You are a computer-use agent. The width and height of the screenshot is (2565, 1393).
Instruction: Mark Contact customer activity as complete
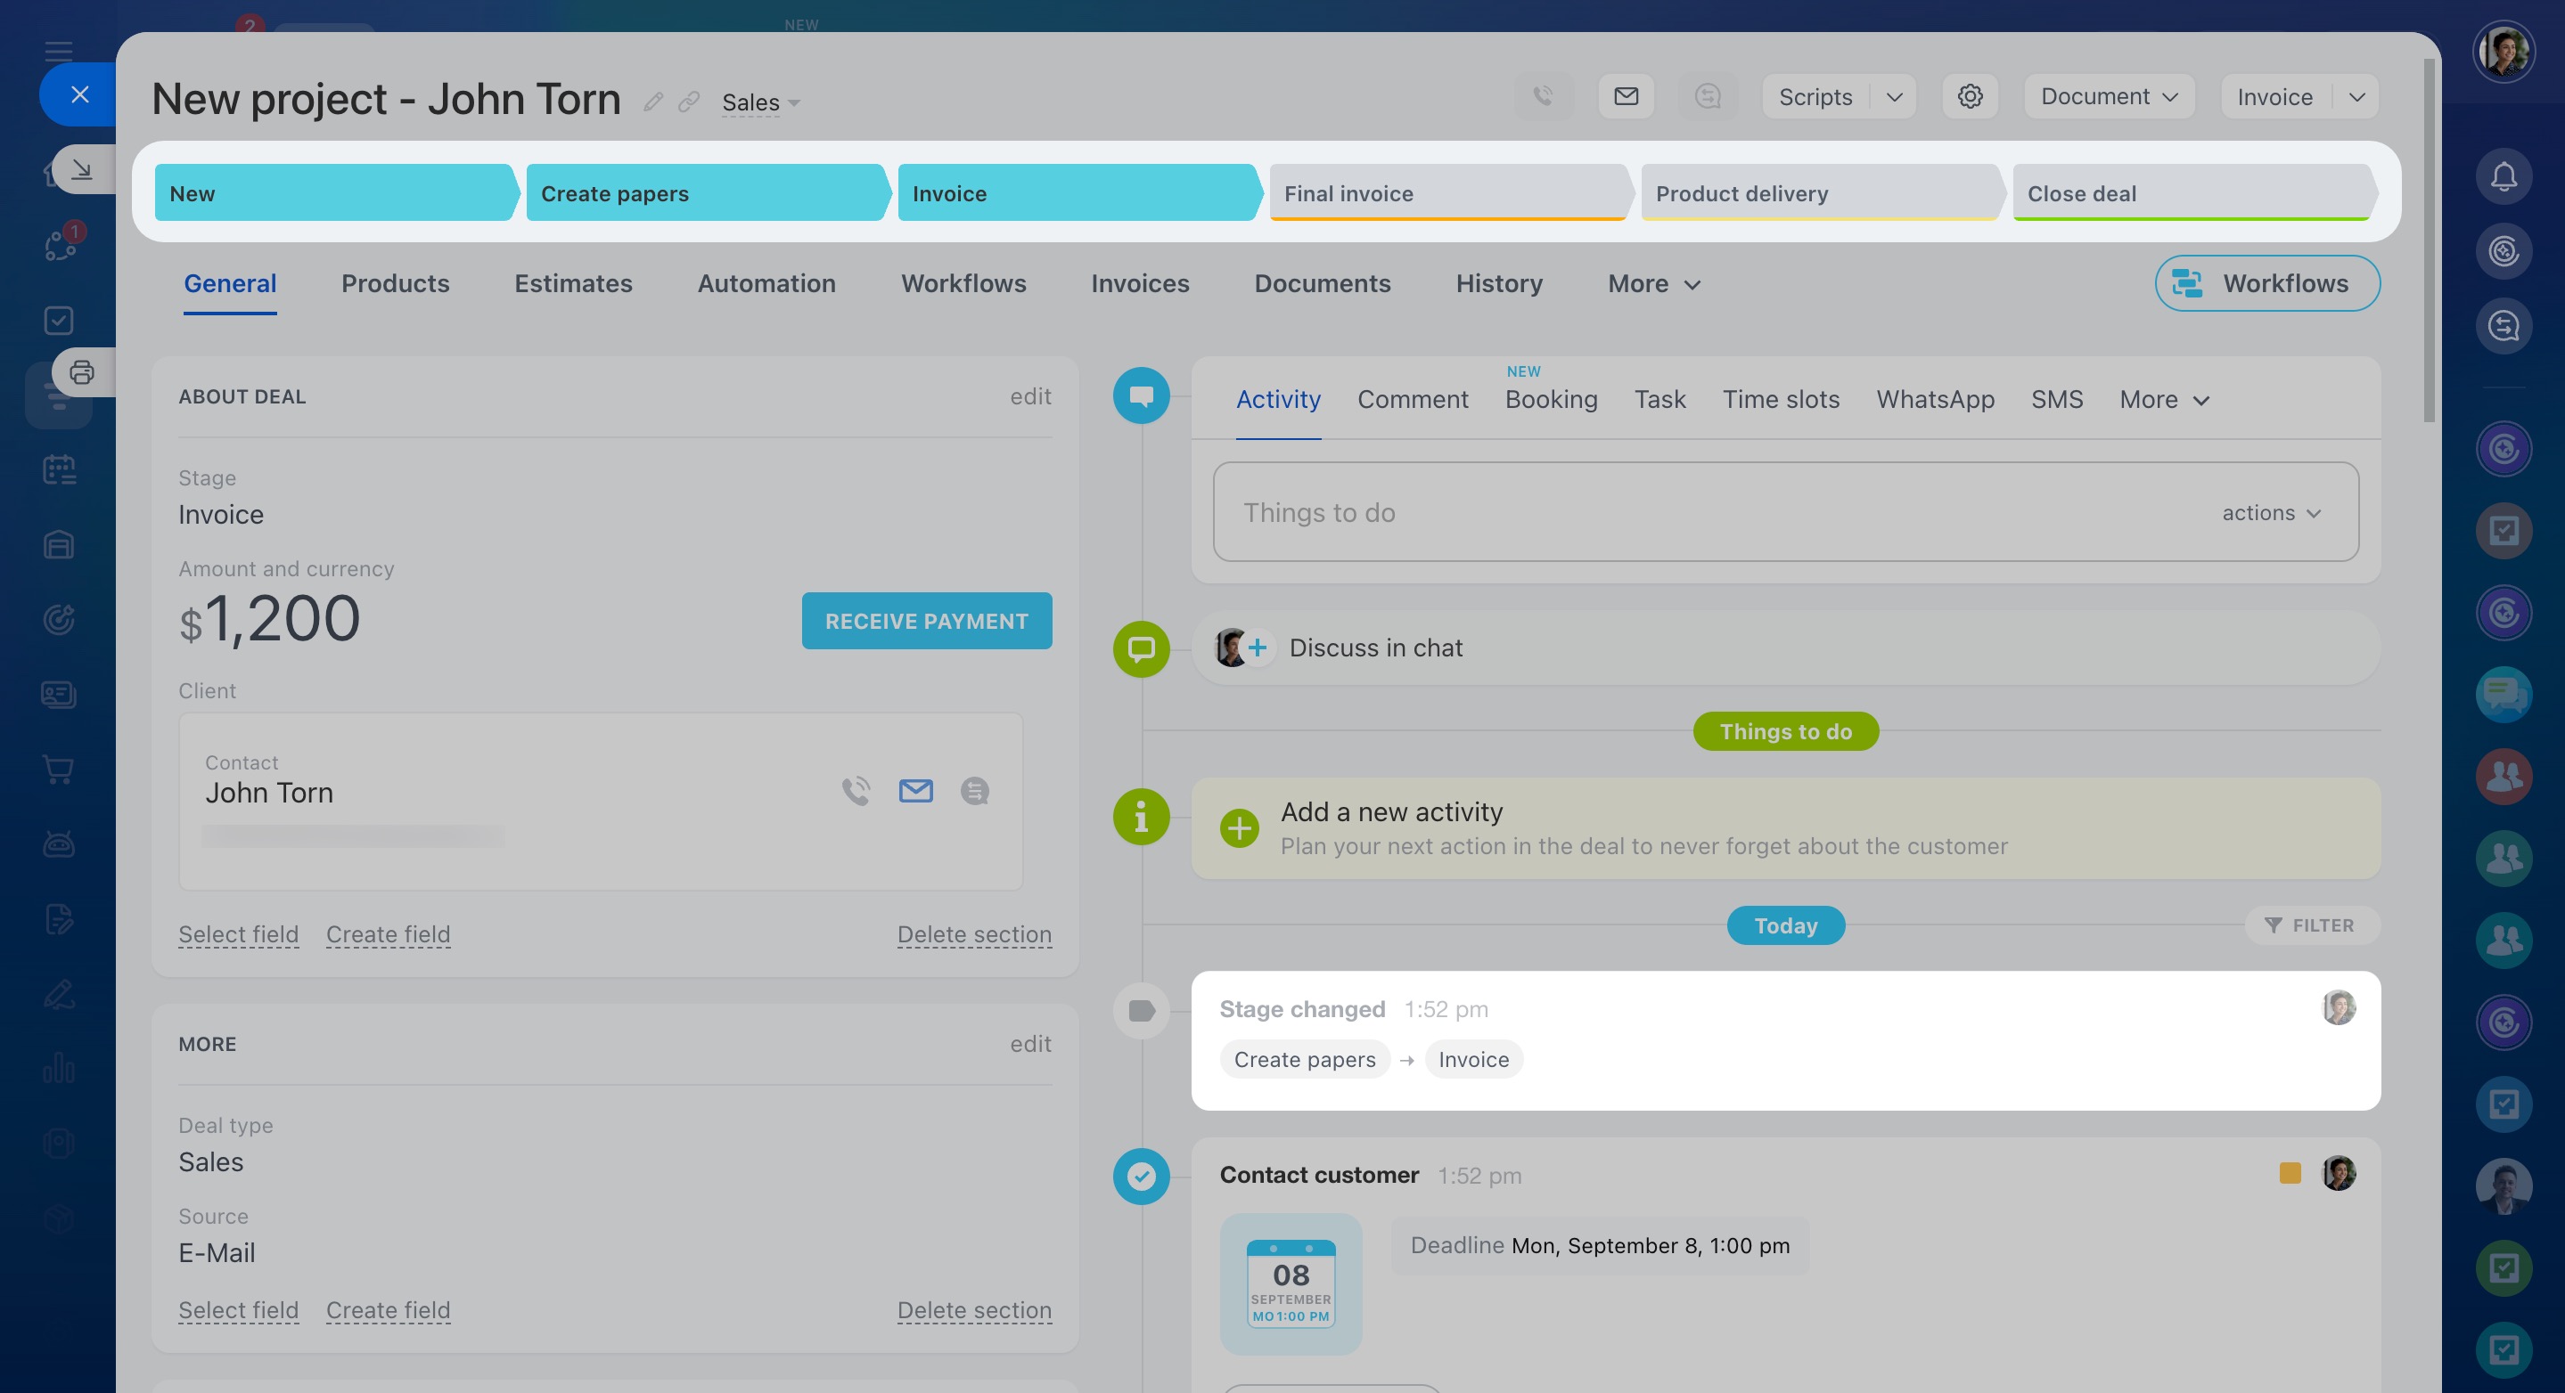click(x=1141, y=1176)
